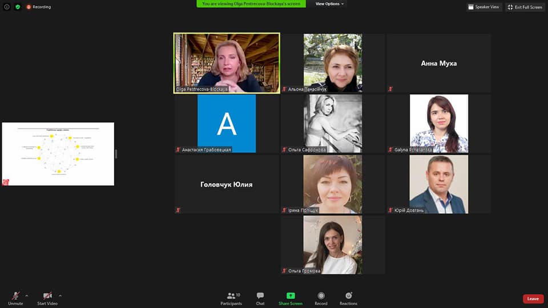Screen dimensions: 548x308
Task: Open the View Options dropdown
Action: (330, 4)
